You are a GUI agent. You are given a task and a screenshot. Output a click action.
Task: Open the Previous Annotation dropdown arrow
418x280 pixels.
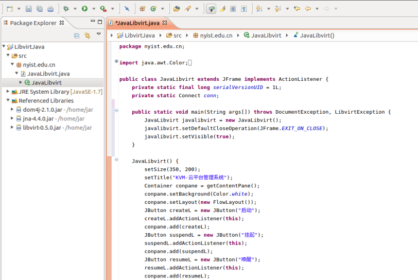coord(287,9)
